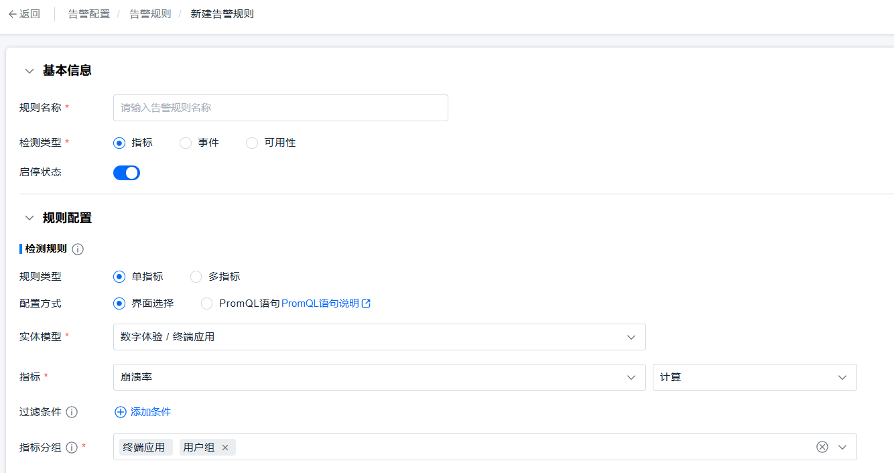894x473 pixels.
Task: Remove the 用户组 tag
Action: (x=225, y=448)
